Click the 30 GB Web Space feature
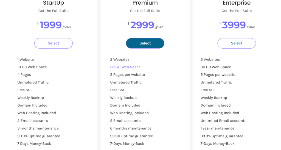 pos(216,67)
